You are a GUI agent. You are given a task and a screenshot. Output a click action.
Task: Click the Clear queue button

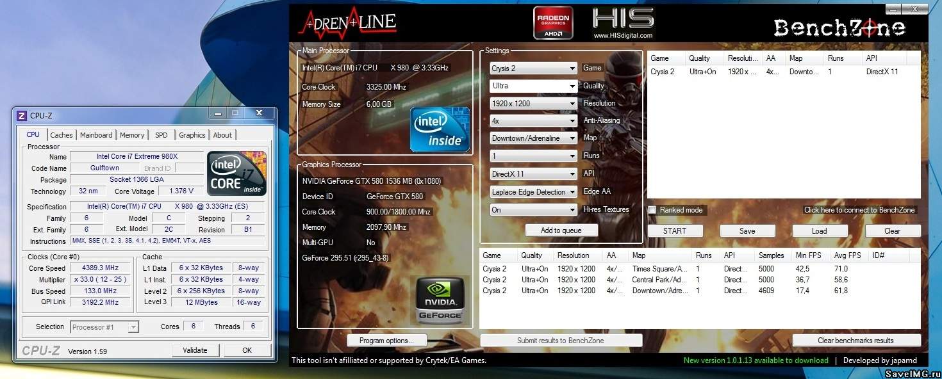(x=893, y=231)
